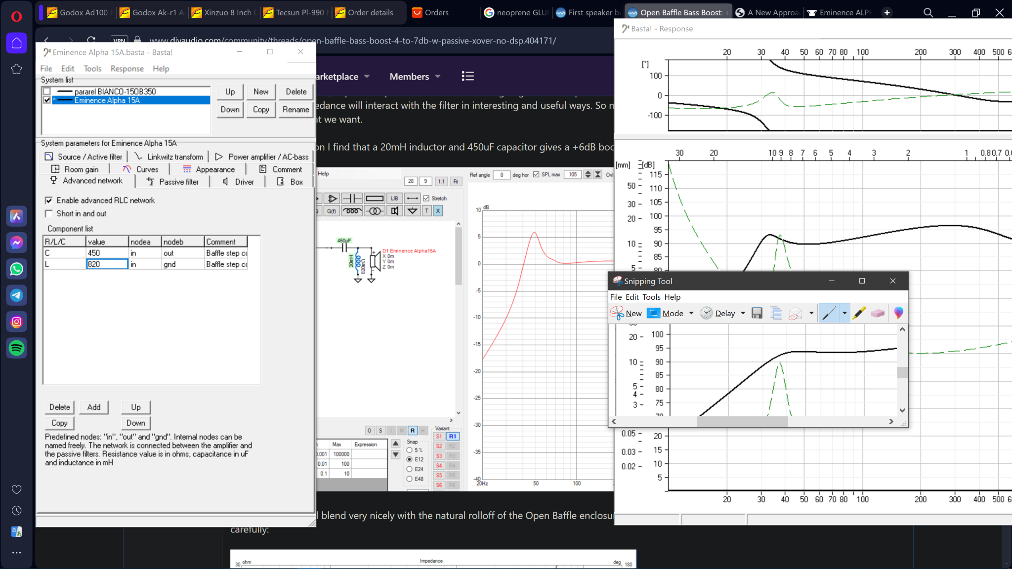Start a New snip in Snipping Tool

tap(626, 313)
